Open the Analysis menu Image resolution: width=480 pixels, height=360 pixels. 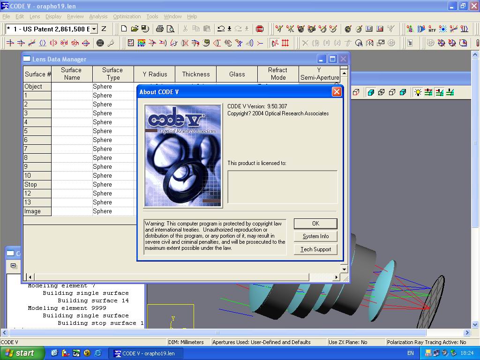98,16
